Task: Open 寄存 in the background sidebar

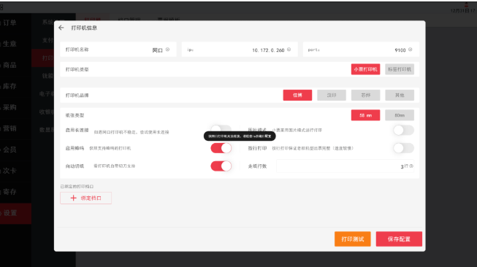Action: click(x=9, y=192)
